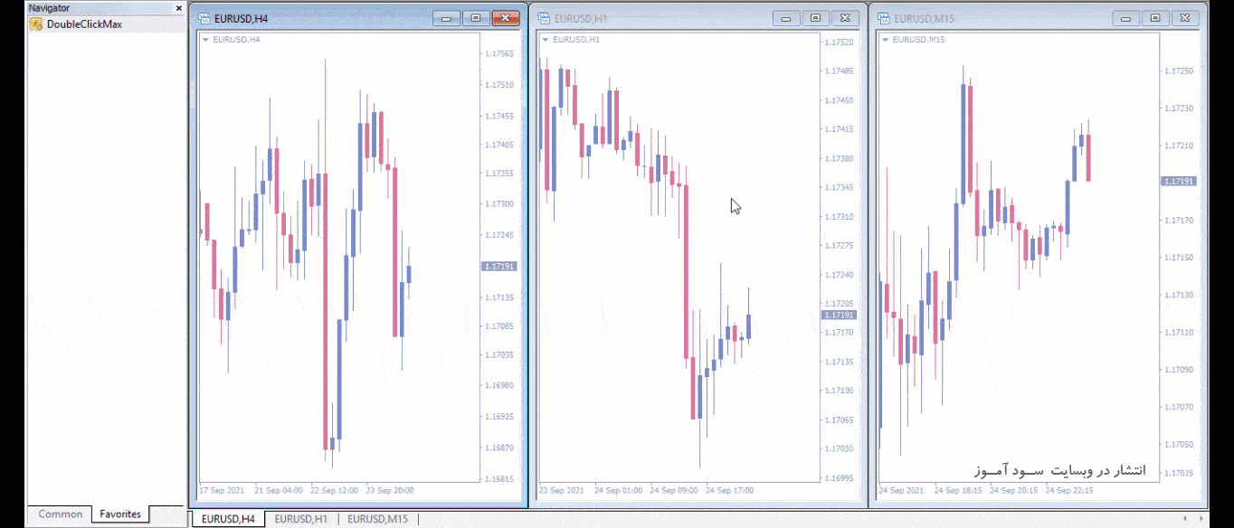
Task: Select the DoubleClickMax script icon in Navigator
Action: click(35, 24)
